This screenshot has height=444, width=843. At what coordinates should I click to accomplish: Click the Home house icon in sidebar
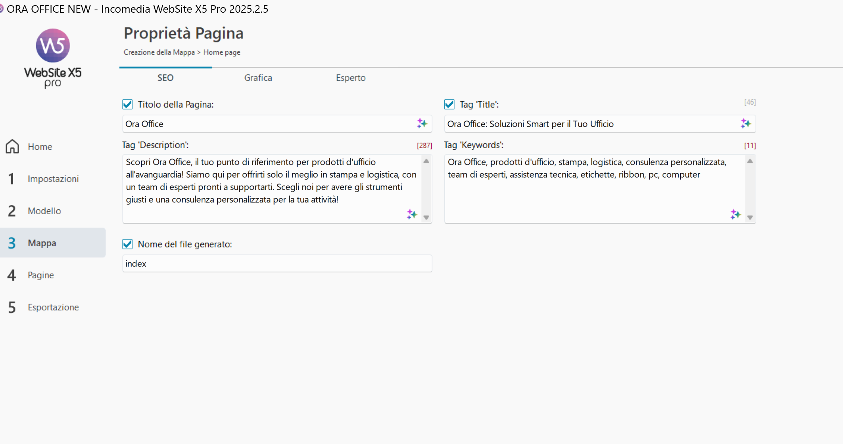point(12,146)
